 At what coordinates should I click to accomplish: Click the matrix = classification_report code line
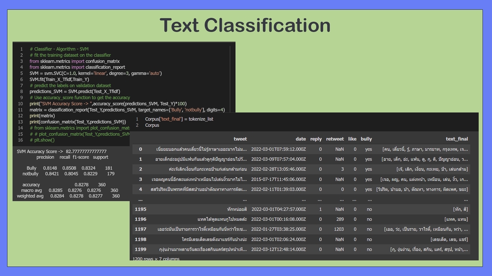127,110
